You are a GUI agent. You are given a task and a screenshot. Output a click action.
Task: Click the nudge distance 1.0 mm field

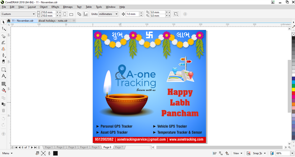point(133,14)
